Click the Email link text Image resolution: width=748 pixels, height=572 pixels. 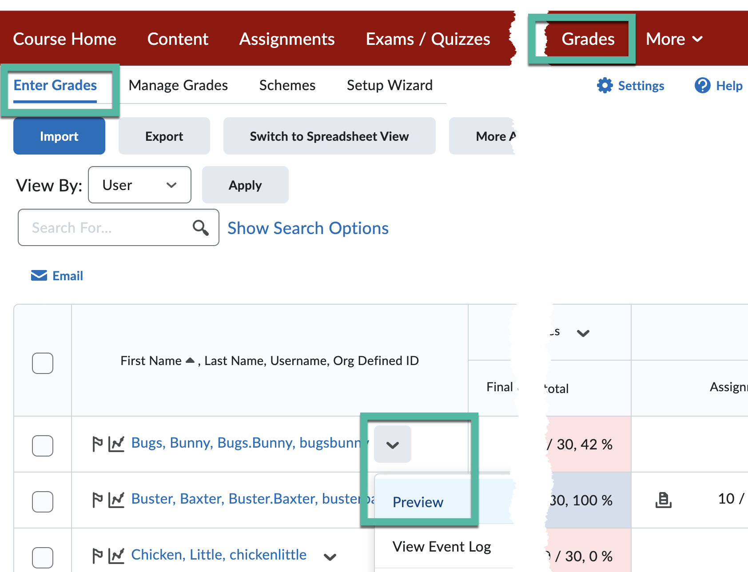(x=68, y=276)
